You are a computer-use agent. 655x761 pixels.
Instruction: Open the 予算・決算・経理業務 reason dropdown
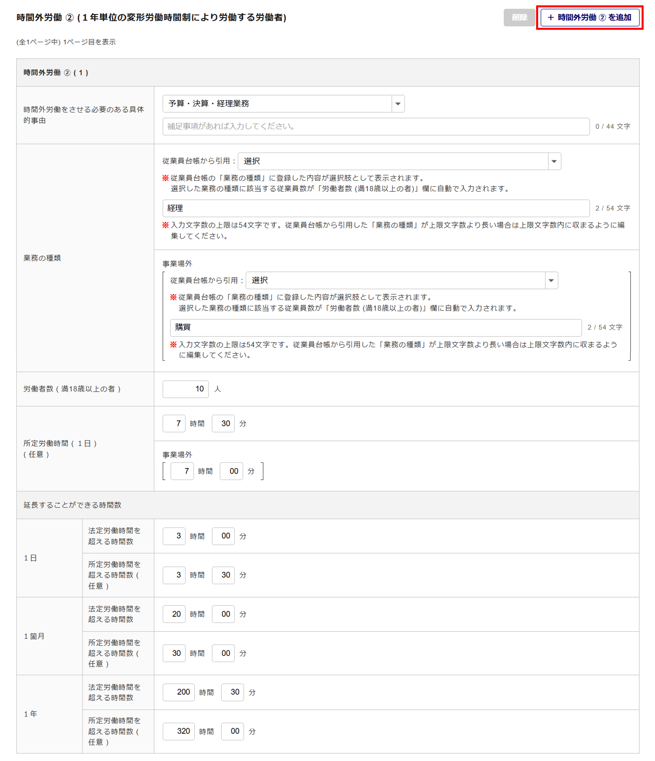[x=283, y=103]
